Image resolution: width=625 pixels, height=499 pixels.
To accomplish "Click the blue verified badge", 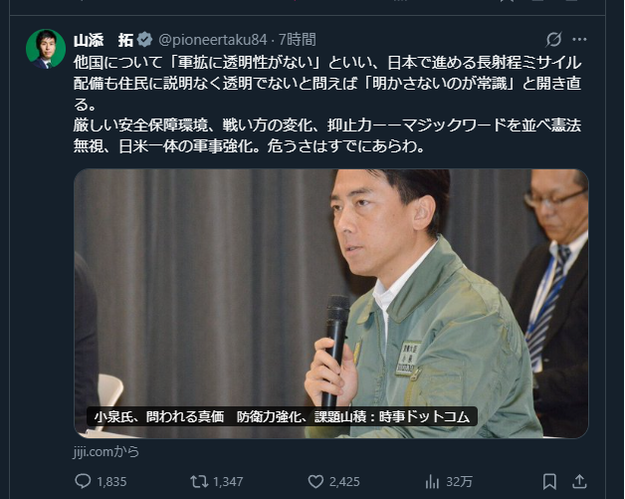I will pos(144,39).
